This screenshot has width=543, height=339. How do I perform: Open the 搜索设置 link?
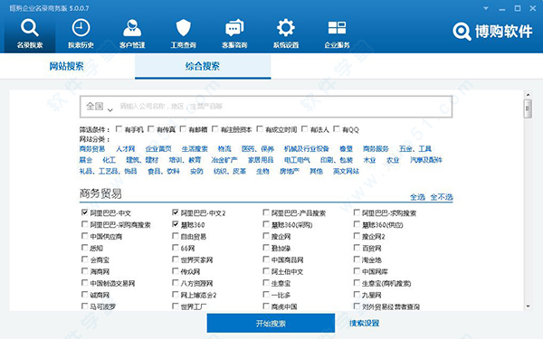click(364, 323)
